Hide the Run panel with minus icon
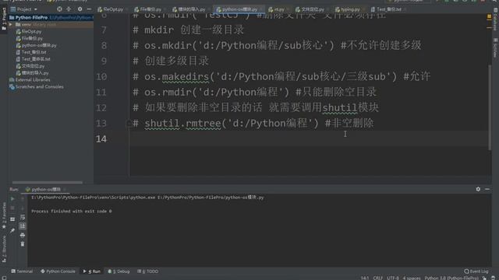 (x=487, y=189)
